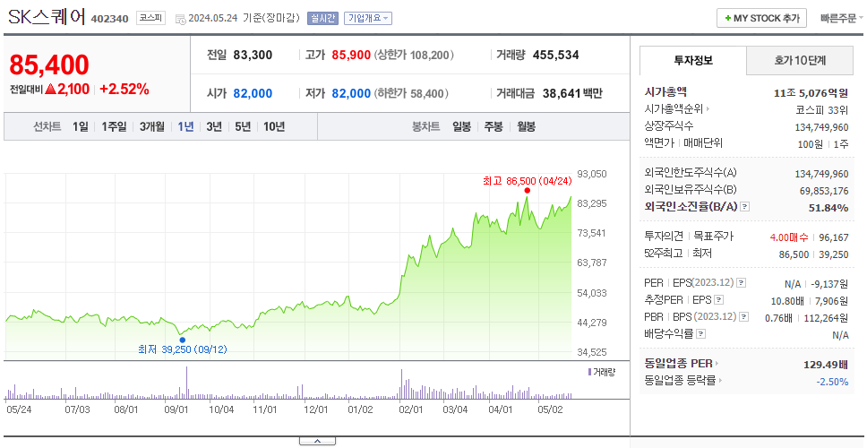
Task: Expand the 기업개요 dropdown
Action: pos(368,18)
